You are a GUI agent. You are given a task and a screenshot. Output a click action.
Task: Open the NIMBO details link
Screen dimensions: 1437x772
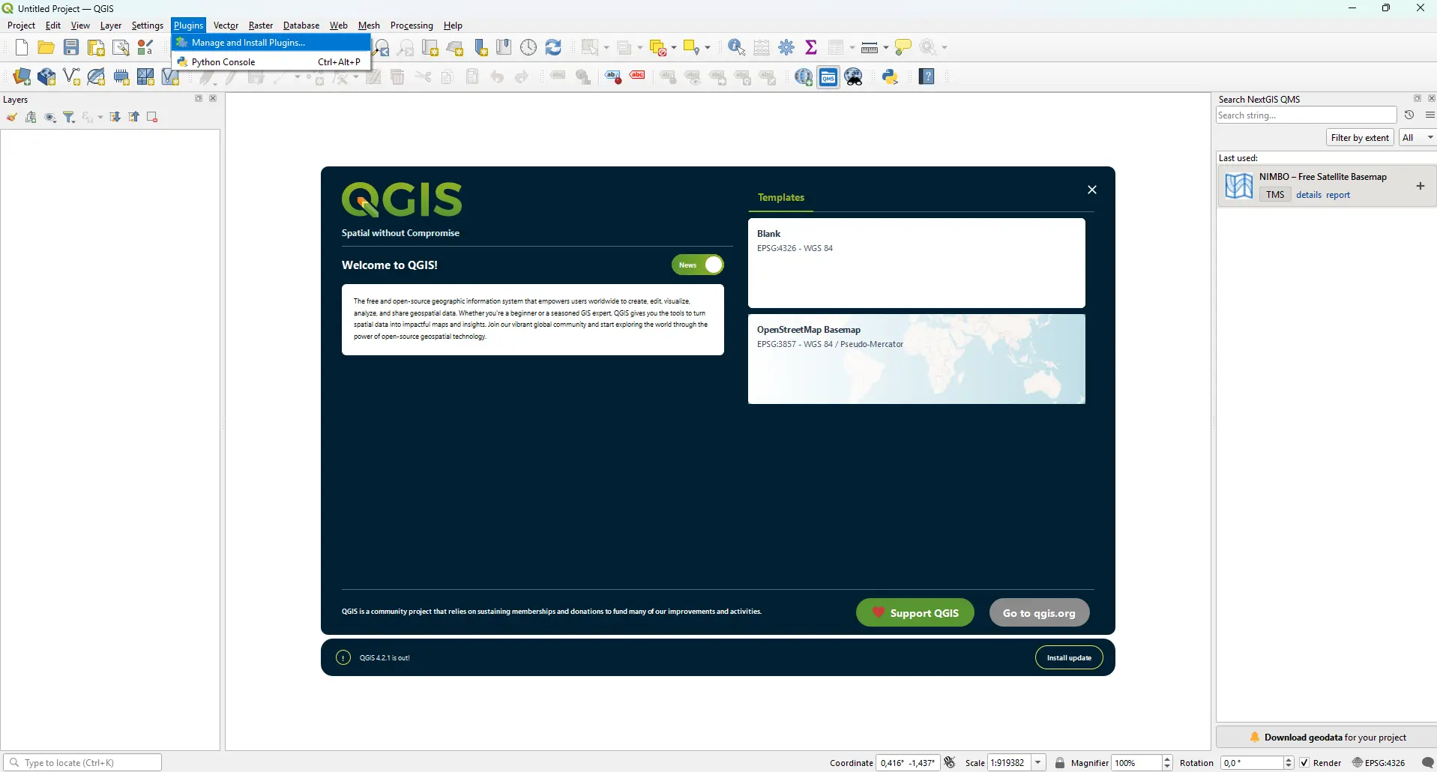tap(1309, 195)
